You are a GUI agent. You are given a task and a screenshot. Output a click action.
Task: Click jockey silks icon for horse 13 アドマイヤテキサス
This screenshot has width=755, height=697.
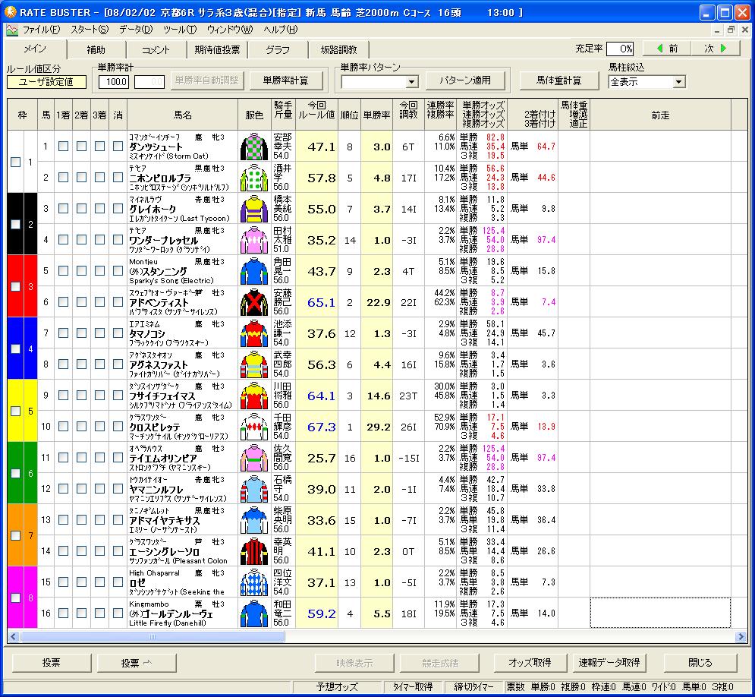pyautogui.click(x=254, y=520)
